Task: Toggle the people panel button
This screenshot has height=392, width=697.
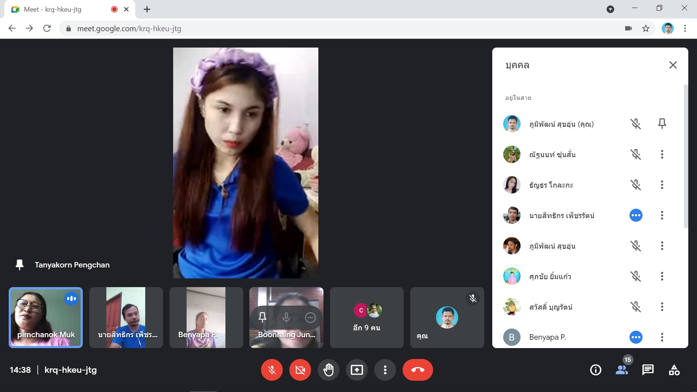Action: tap(622, 370)
